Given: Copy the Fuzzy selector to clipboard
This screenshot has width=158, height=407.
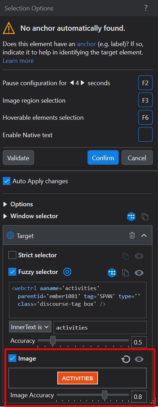Looking at the screenshot, I should tap(126, 273).
